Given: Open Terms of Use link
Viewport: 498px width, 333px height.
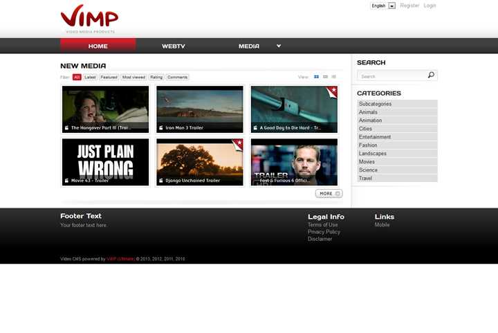Looking at the screenshot, I should point(323,224).
